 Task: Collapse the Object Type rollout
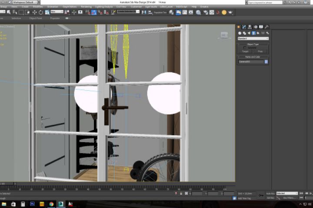click(253, 44)
